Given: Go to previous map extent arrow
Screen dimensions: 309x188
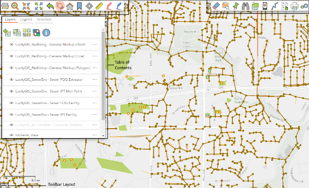Looking at the screenshot, I should click(50, 6).
